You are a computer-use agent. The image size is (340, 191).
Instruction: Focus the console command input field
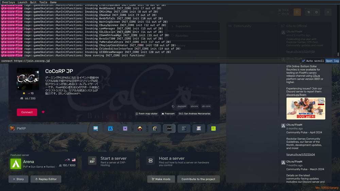click(x=151, y=61)
